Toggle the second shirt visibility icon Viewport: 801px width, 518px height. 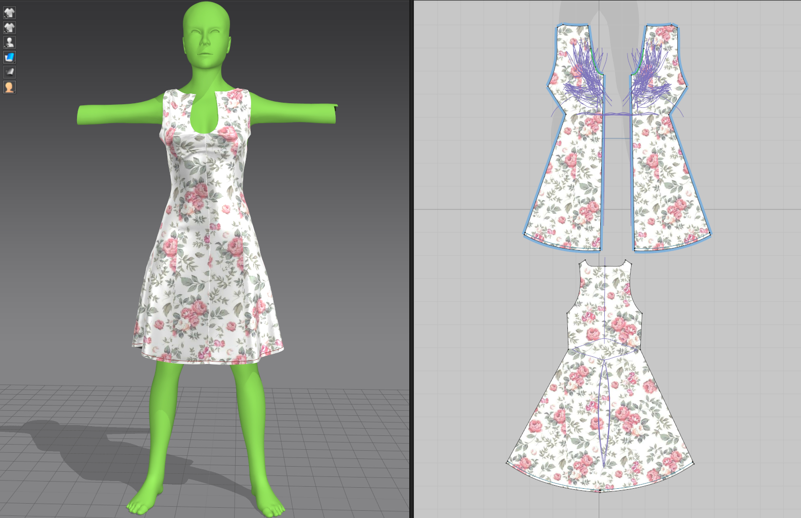coord(9,27)
